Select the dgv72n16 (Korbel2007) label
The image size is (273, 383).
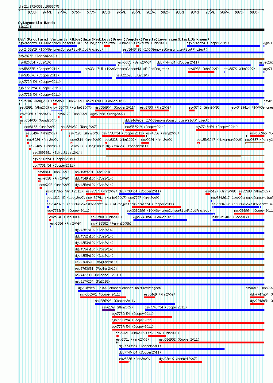pos(178,359)
